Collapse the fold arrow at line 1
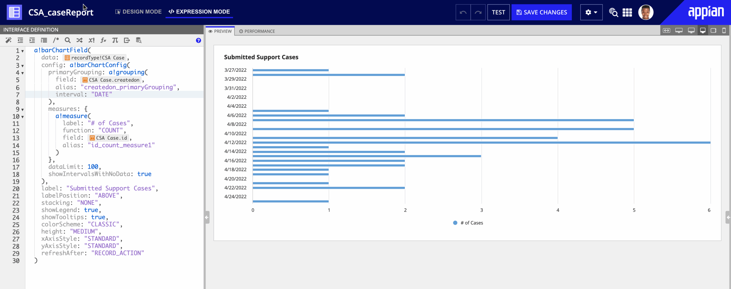This screenshot has width=731, height=289. point(23,51)
